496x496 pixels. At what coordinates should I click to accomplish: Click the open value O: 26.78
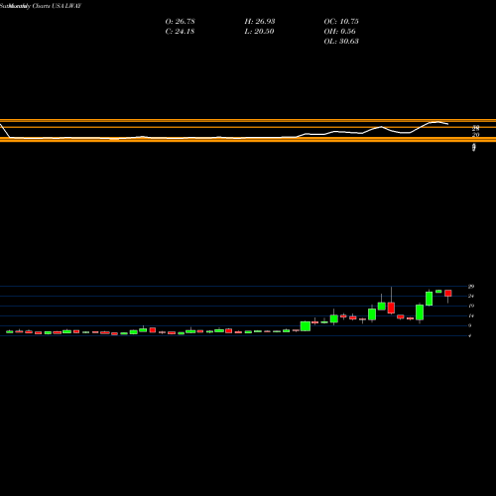(x=180, y=22)
